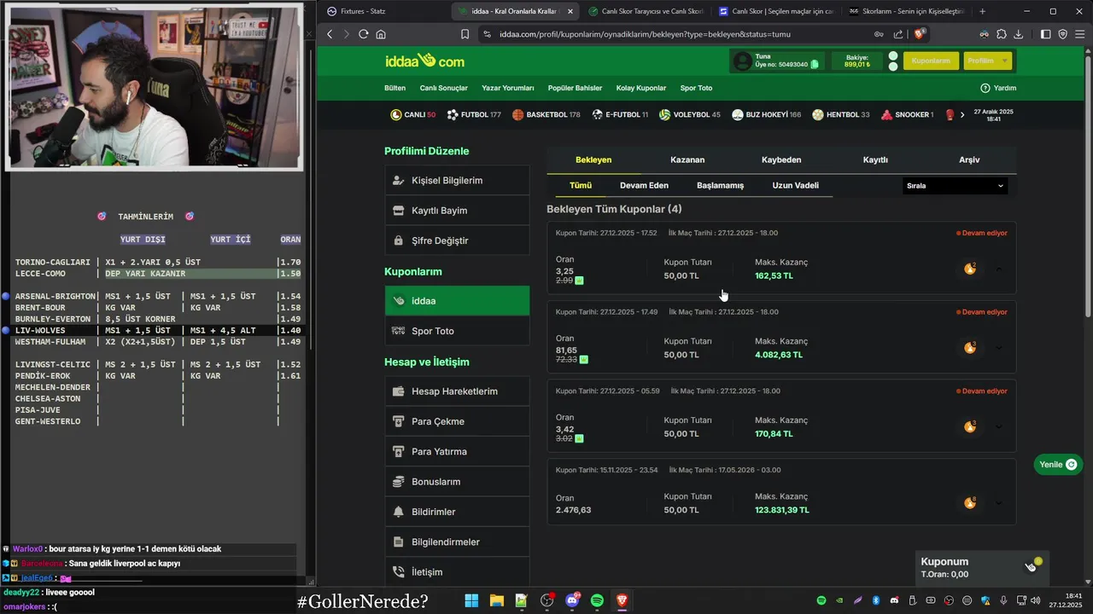This screenshot has height=614, width=1093.
Task: Expand the 3,42 odds coupon details
Action: [999, 426]
